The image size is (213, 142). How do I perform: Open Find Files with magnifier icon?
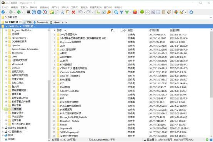pyautogui.click(x=116, y=12)
